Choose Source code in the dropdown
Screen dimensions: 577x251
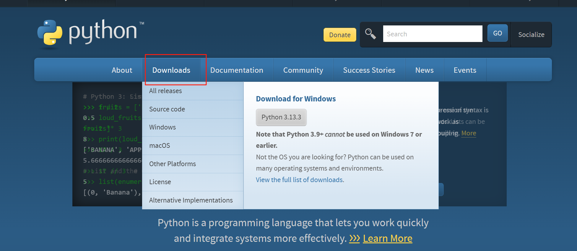point(167,109)
